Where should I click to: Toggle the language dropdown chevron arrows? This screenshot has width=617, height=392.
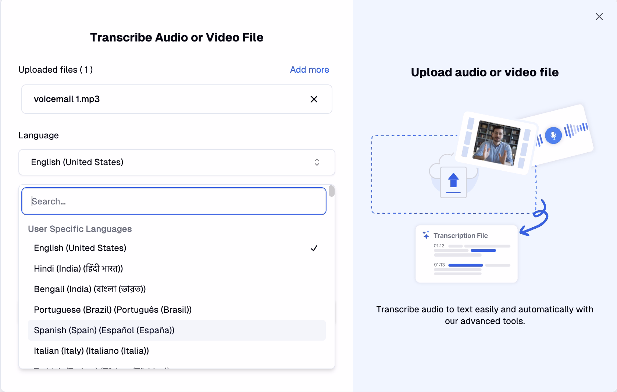[317, 162]
